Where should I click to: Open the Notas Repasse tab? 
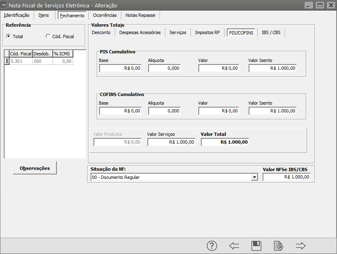click(140, 15)
